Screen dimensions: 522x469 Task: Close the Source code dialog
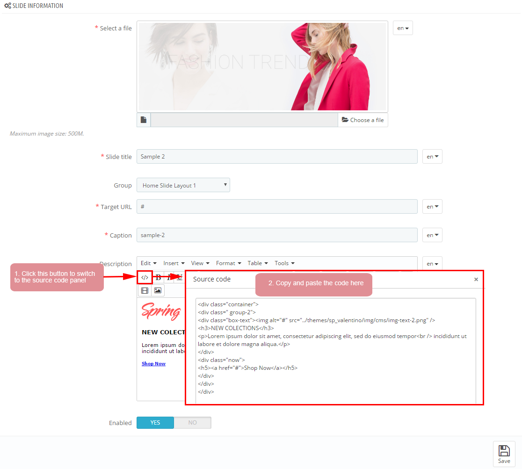476,279
